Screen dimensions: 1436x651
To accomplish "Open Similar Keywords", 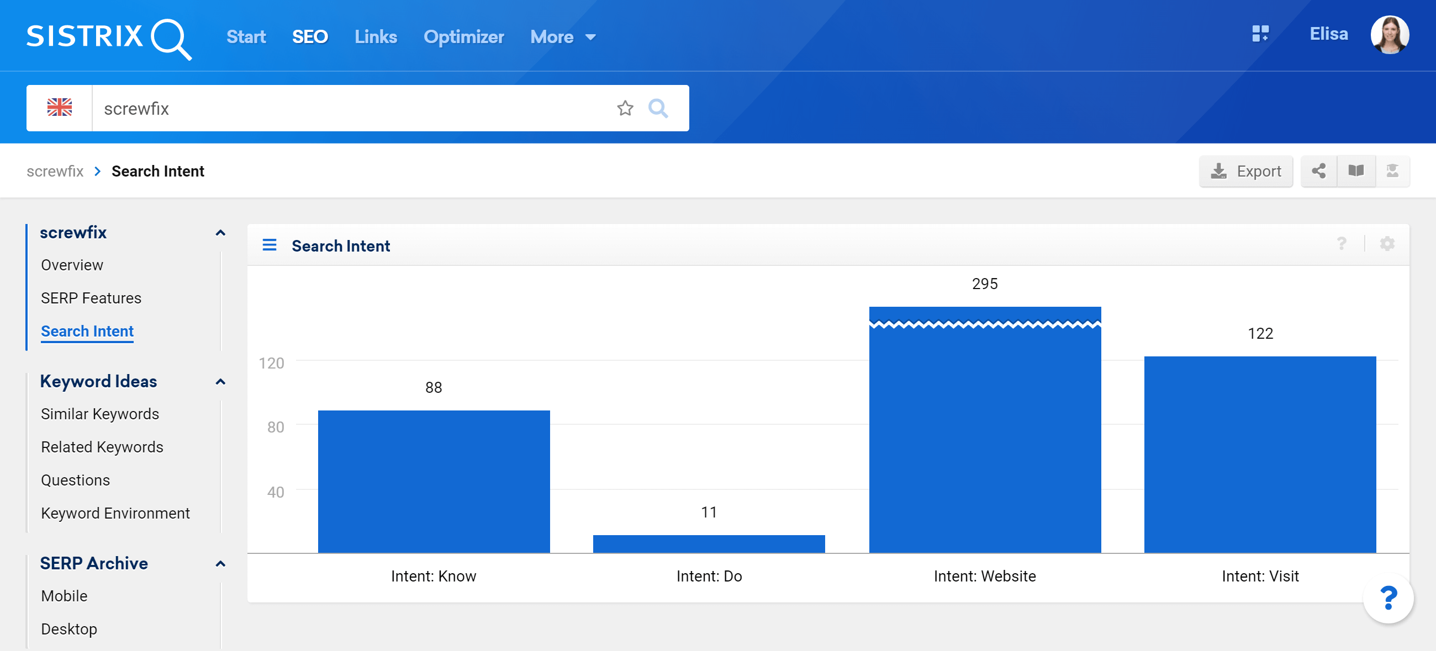I will coord(101,414).
